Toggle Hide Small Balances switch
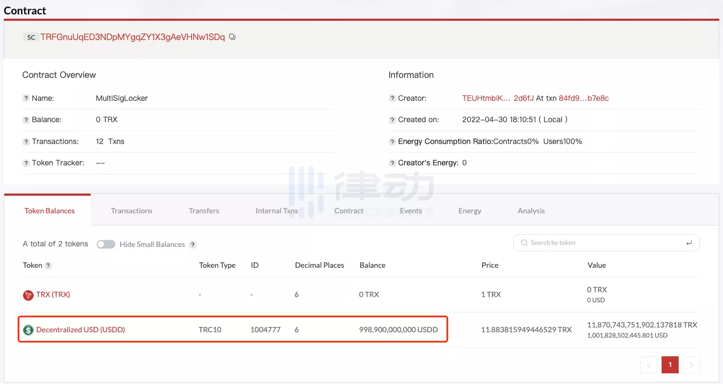723x384 pixels. (x=106, y=244)
